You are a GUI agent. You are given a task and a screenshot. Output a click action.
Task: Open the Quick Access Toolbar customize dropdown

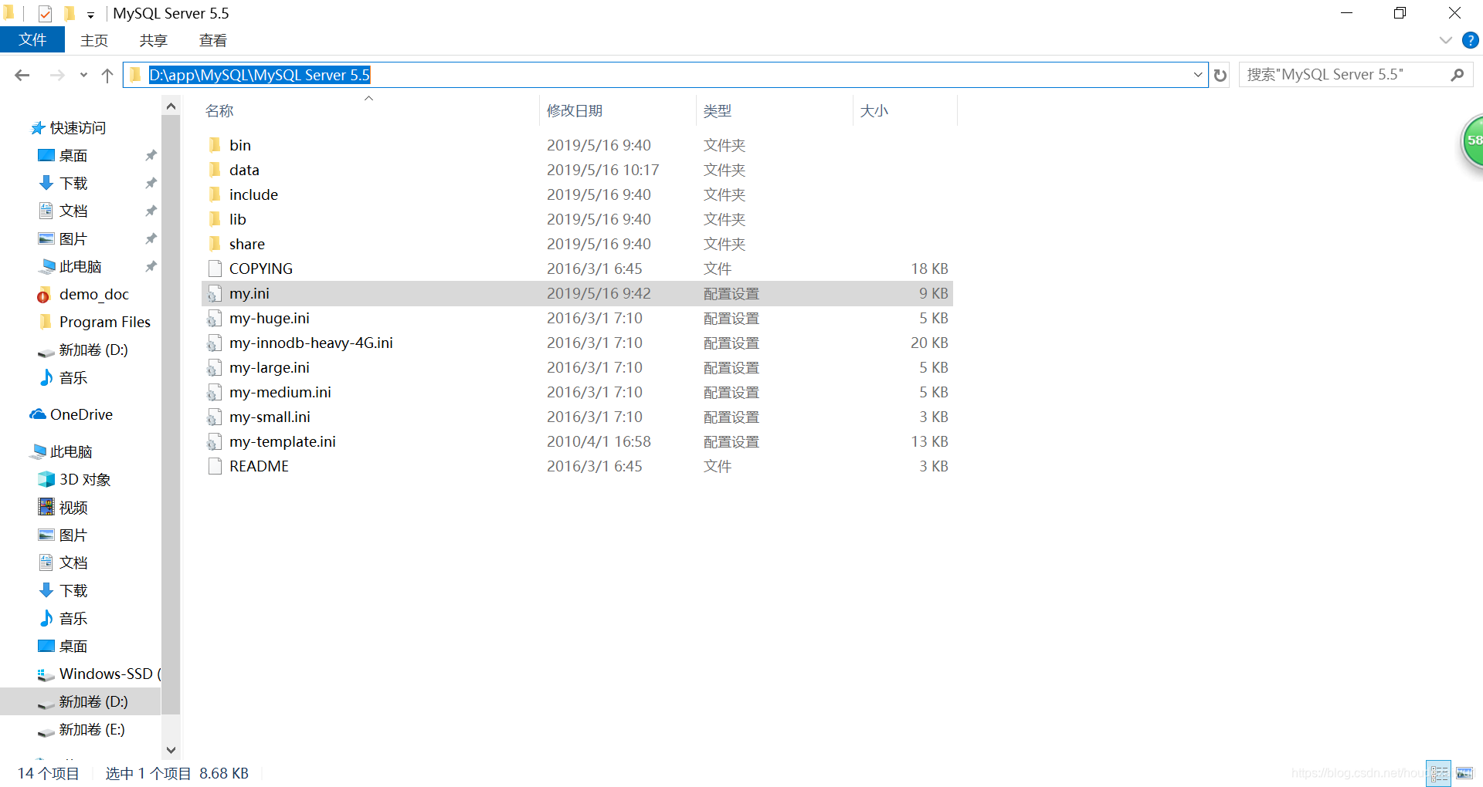coord(90,15)
